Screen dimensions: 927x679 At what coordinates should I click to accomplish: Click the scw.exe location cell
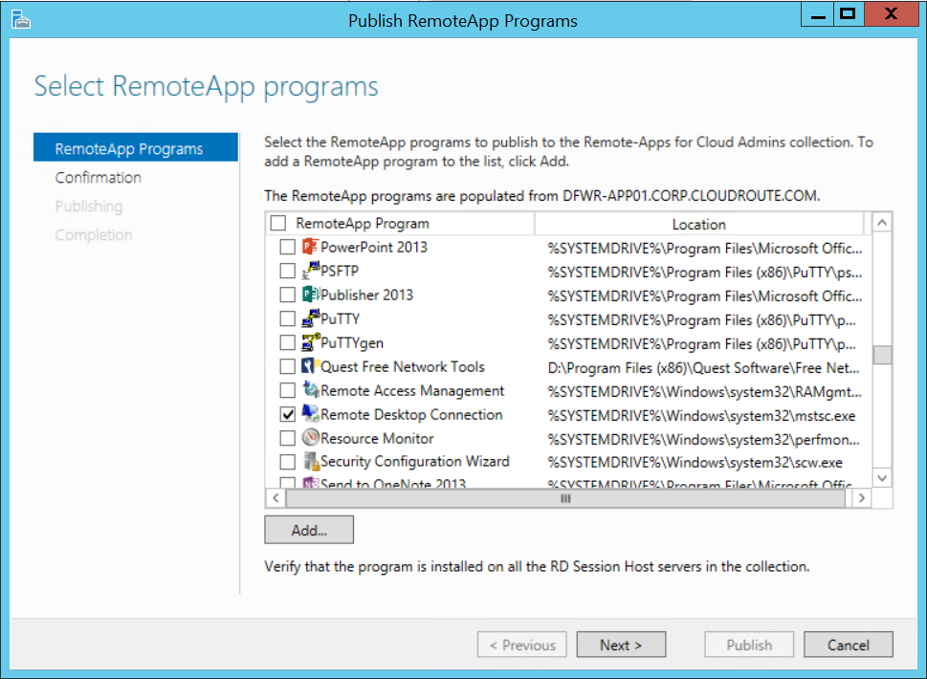click(x=695, y=463)
